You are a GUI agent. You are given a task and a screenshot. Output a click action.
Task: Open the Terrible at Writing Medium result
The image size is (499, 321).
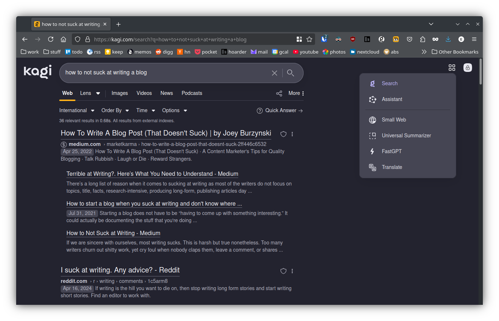click(152, 174)
